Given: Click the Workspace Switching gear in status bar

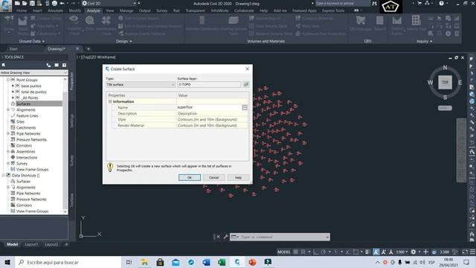Looking at the screenshot, I should [414, 252].
